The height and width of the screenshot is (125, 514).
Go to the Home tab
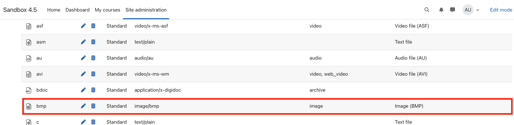pyautogui.click(x=54, y=10)
